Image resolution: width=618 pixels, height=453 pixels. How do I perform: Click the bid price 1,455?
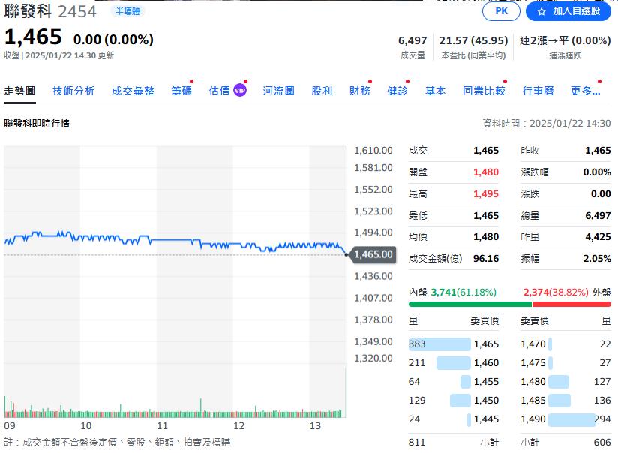(486, 382)
